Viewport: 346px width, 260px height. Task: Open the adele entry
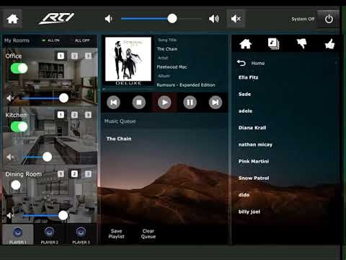tap(245, 111)
